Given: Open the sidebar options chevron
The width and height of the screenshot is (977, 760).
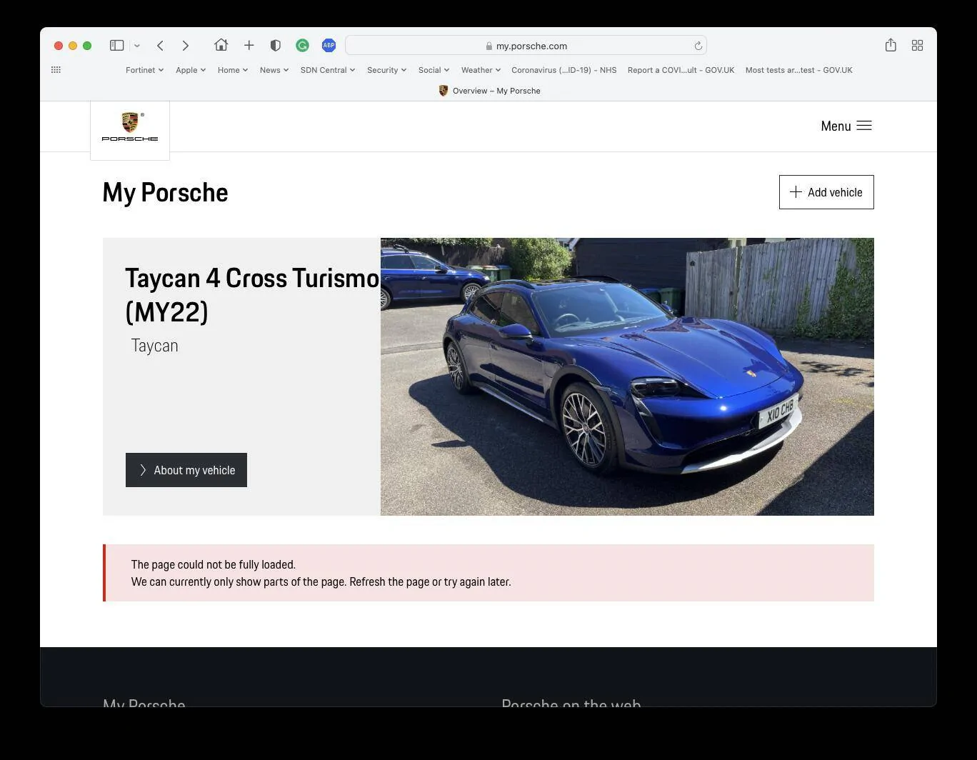Looking at the screenshot, I should 137,46.
